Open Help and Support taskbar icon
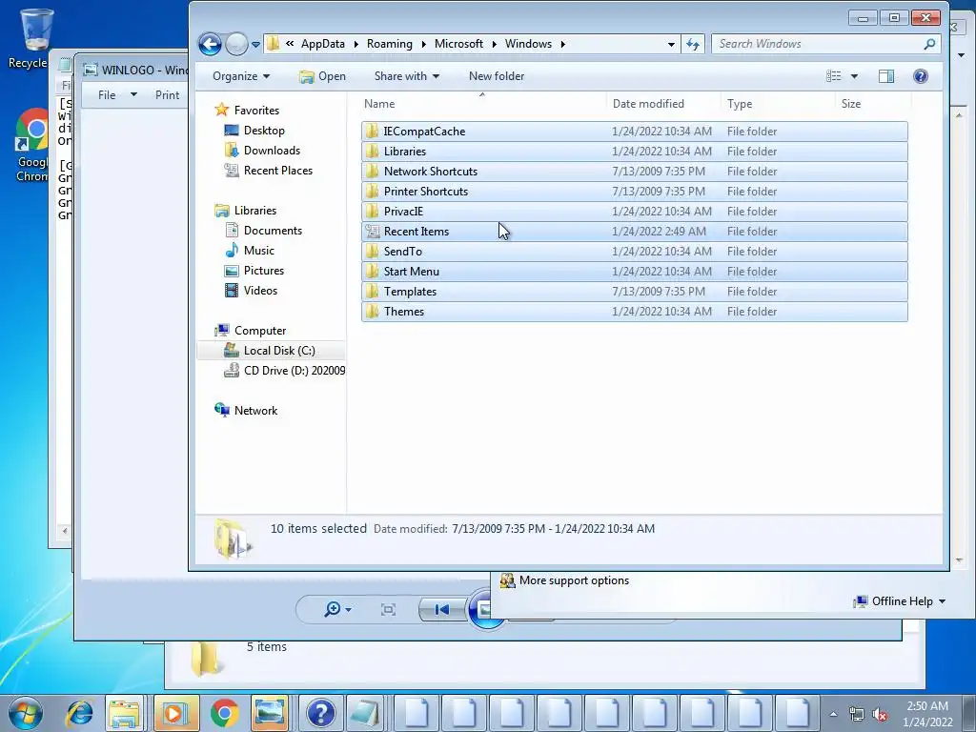The image size is (976, 732). (321, 713)
